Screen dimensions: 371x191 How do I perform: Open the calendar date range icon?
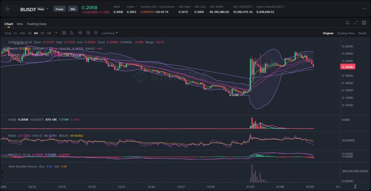64,33
